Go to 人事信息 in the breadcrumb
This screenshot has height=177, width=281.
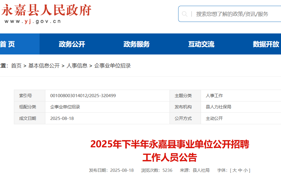[x=77, y=66]
